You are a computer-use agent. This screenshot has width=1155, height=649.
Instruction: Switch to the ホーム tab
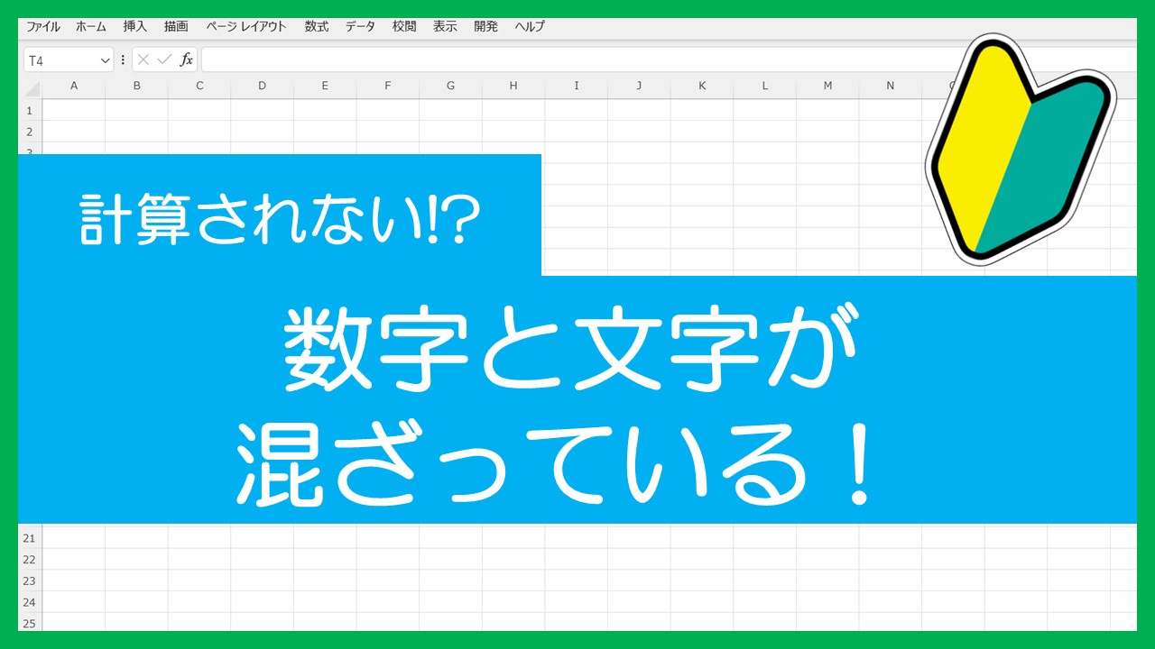click(90, 26)
